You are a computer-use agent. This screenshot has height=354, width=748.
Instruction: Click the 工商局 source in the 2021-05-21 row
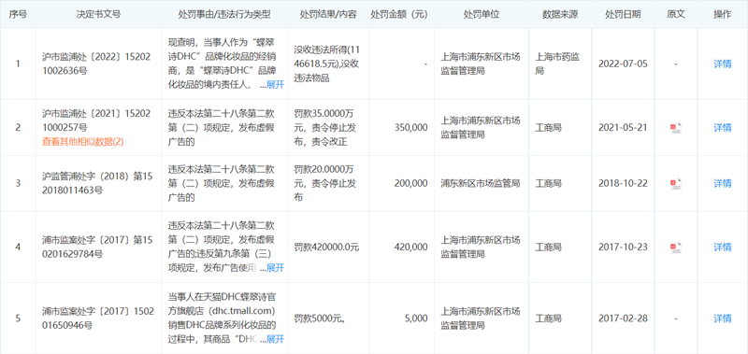click(x=548, y=128)
